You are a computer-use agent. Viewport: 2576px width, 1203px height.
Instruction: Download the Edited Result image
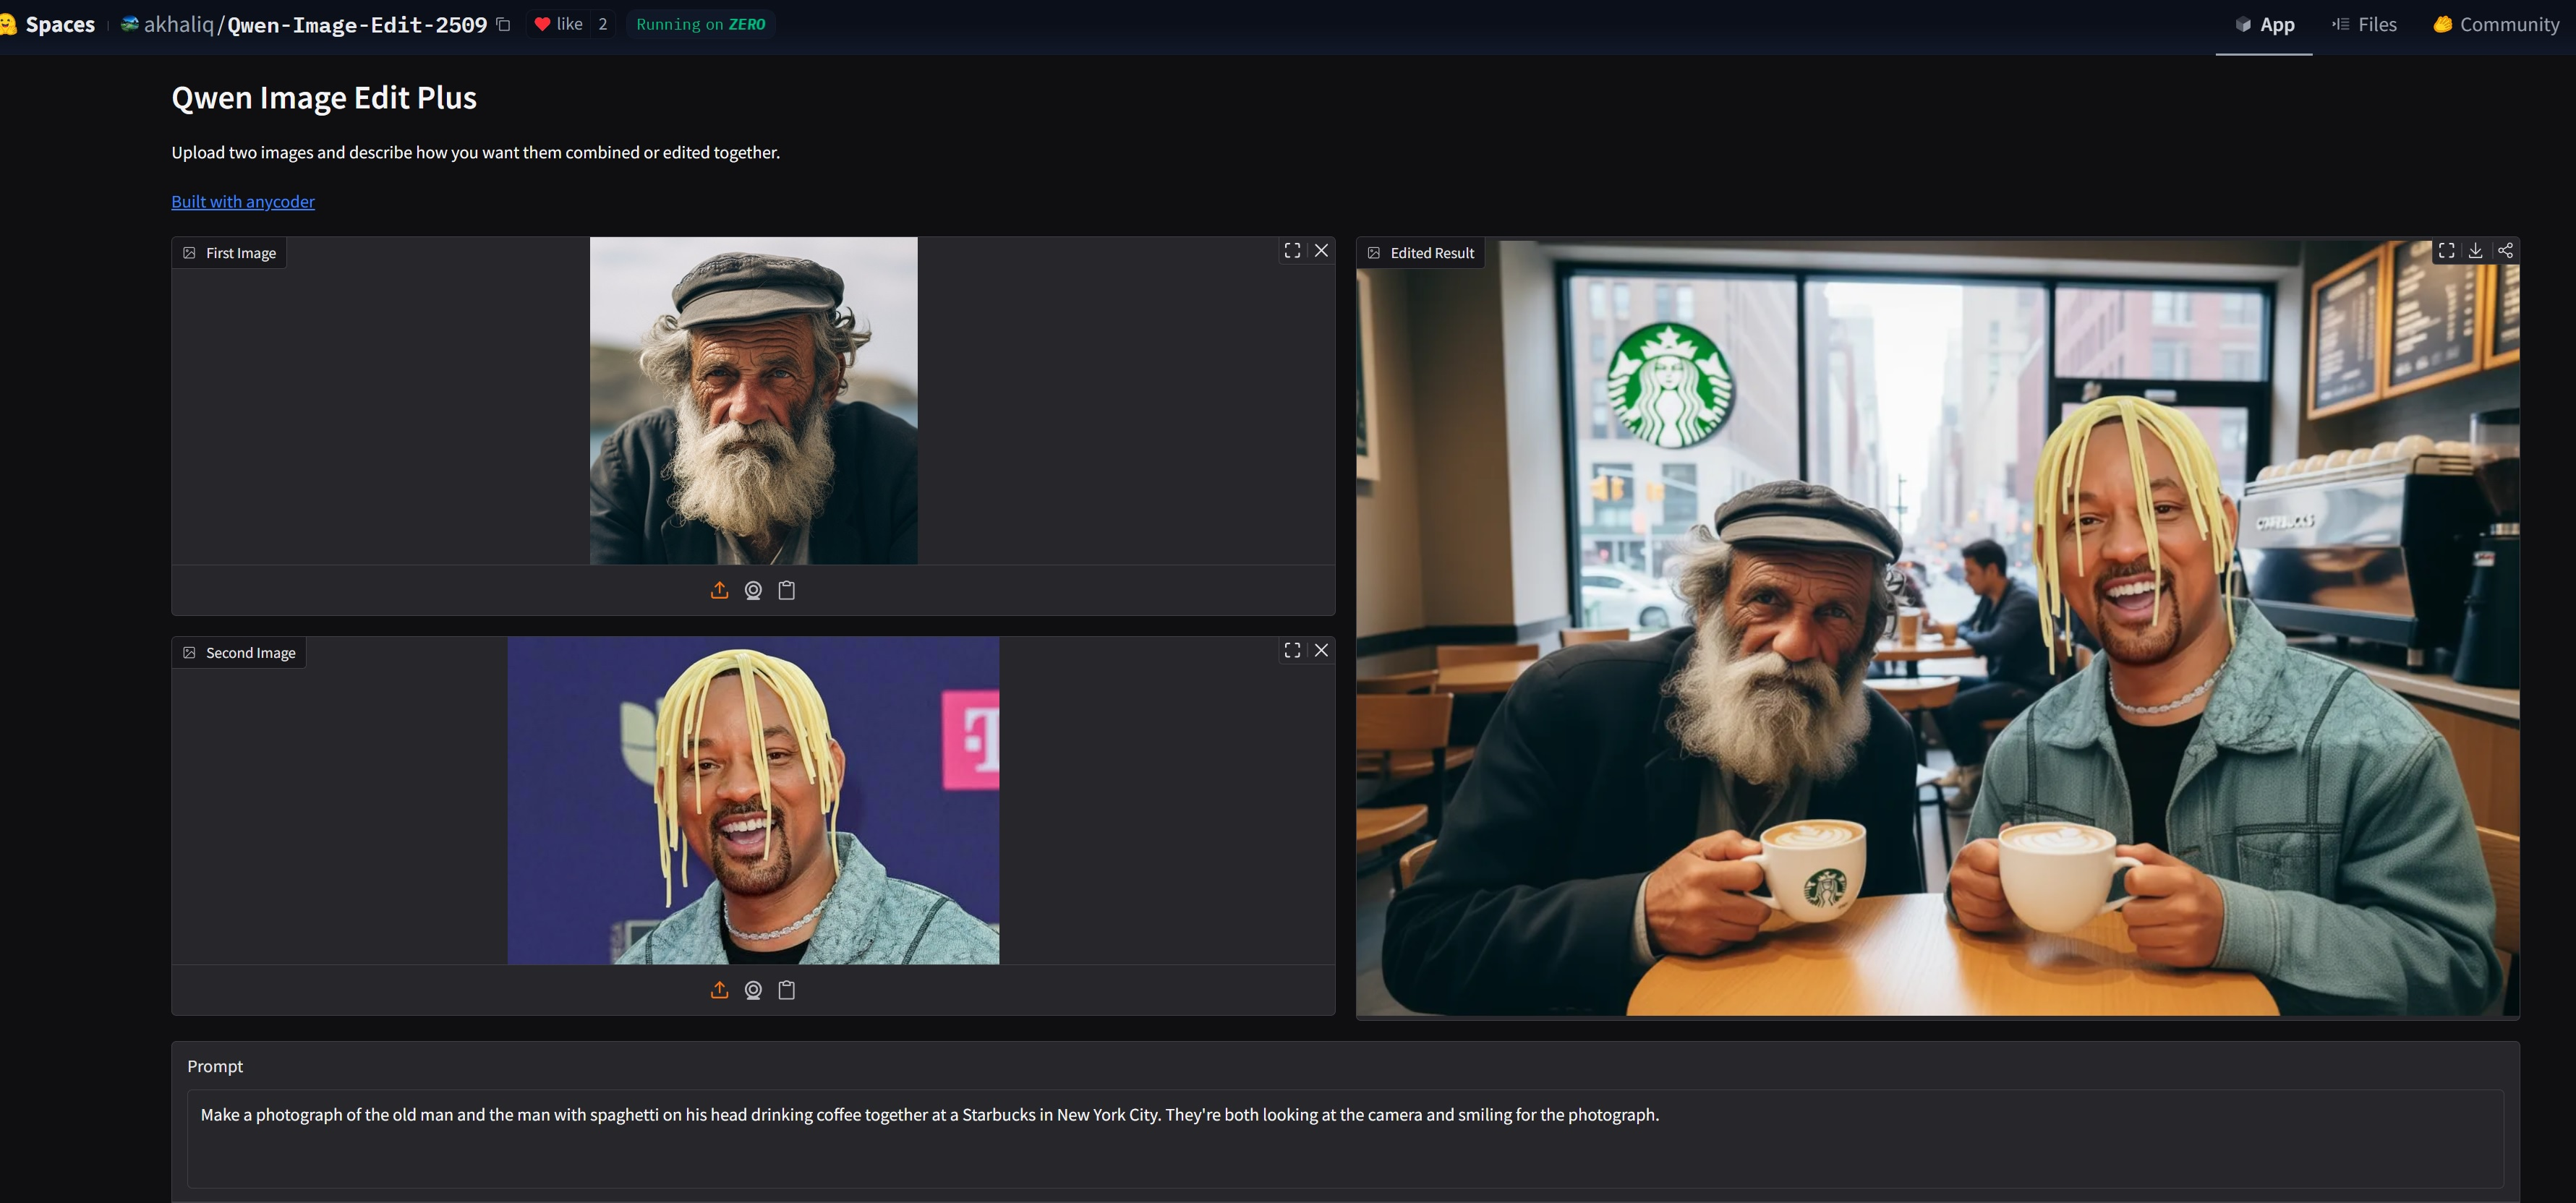point(2475,250)
